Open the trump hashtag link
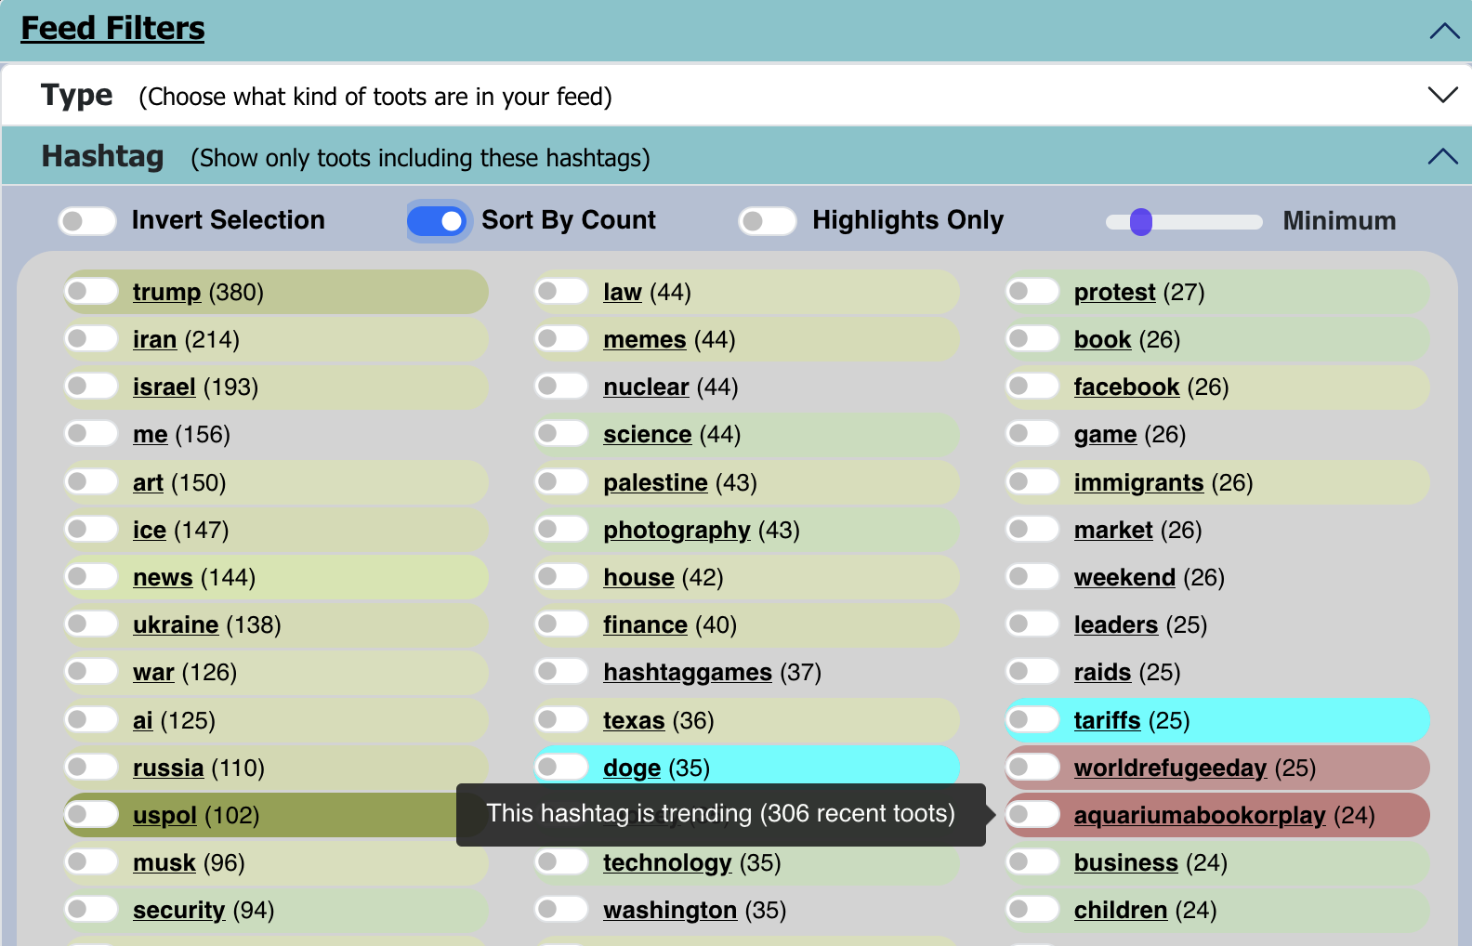This screenshot has height=946, width=1472. click(166, 293)
